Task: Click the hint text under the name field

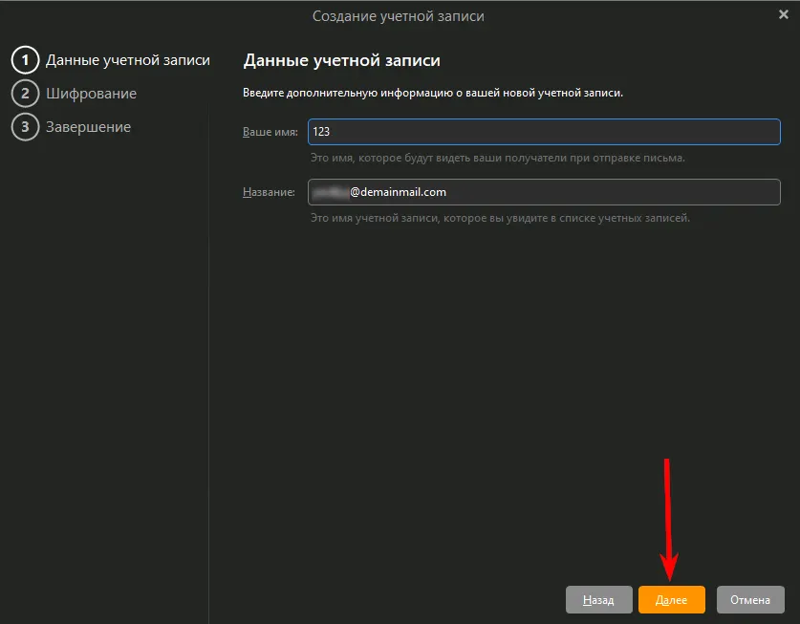Action: [x=497, y=158]
